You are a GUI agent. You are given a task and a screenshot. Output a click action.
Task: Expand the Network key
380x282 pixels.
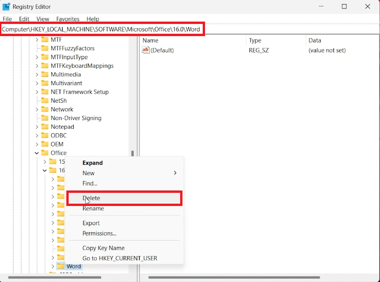[x=37, y=109]
